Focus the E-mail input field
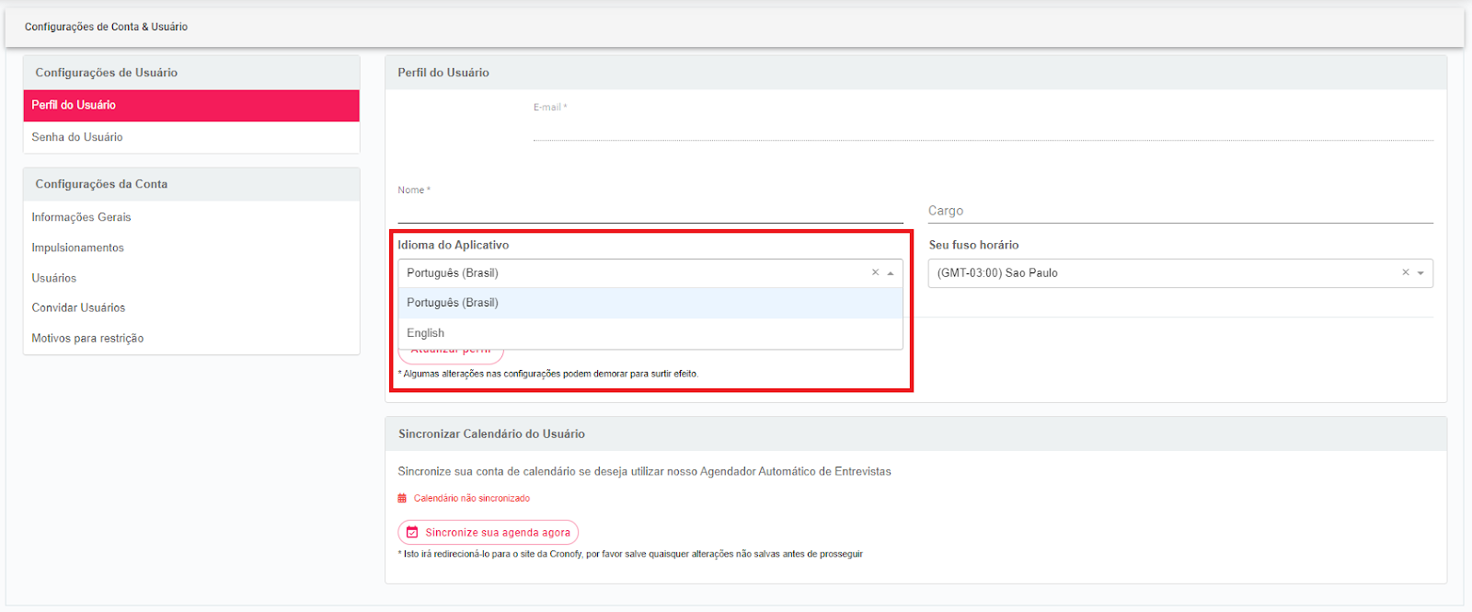1472x612 pixels. point(983,128)
